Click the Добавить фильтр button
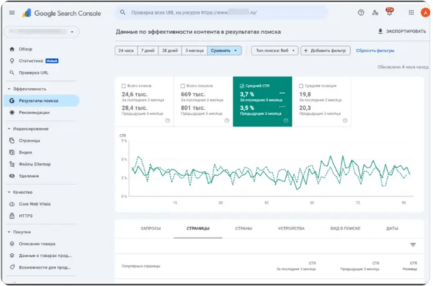The image size is (433, 286). (x=326, y=51)
